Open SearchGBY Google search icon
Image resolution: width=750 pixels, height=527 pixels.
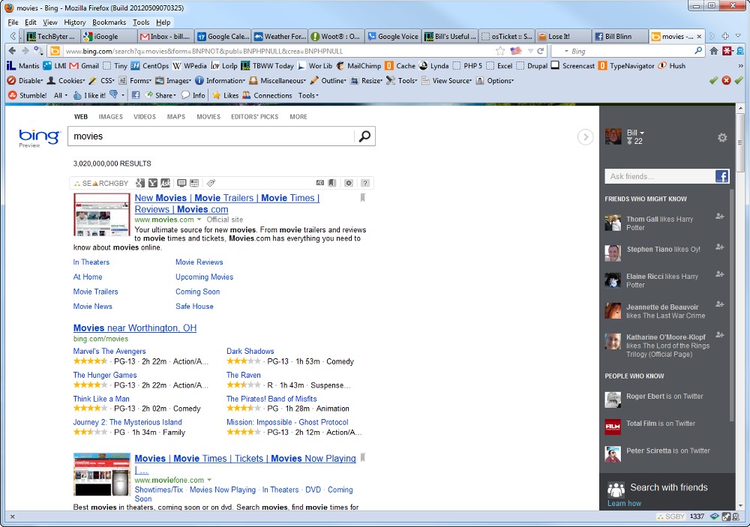(x=140, y=183)
